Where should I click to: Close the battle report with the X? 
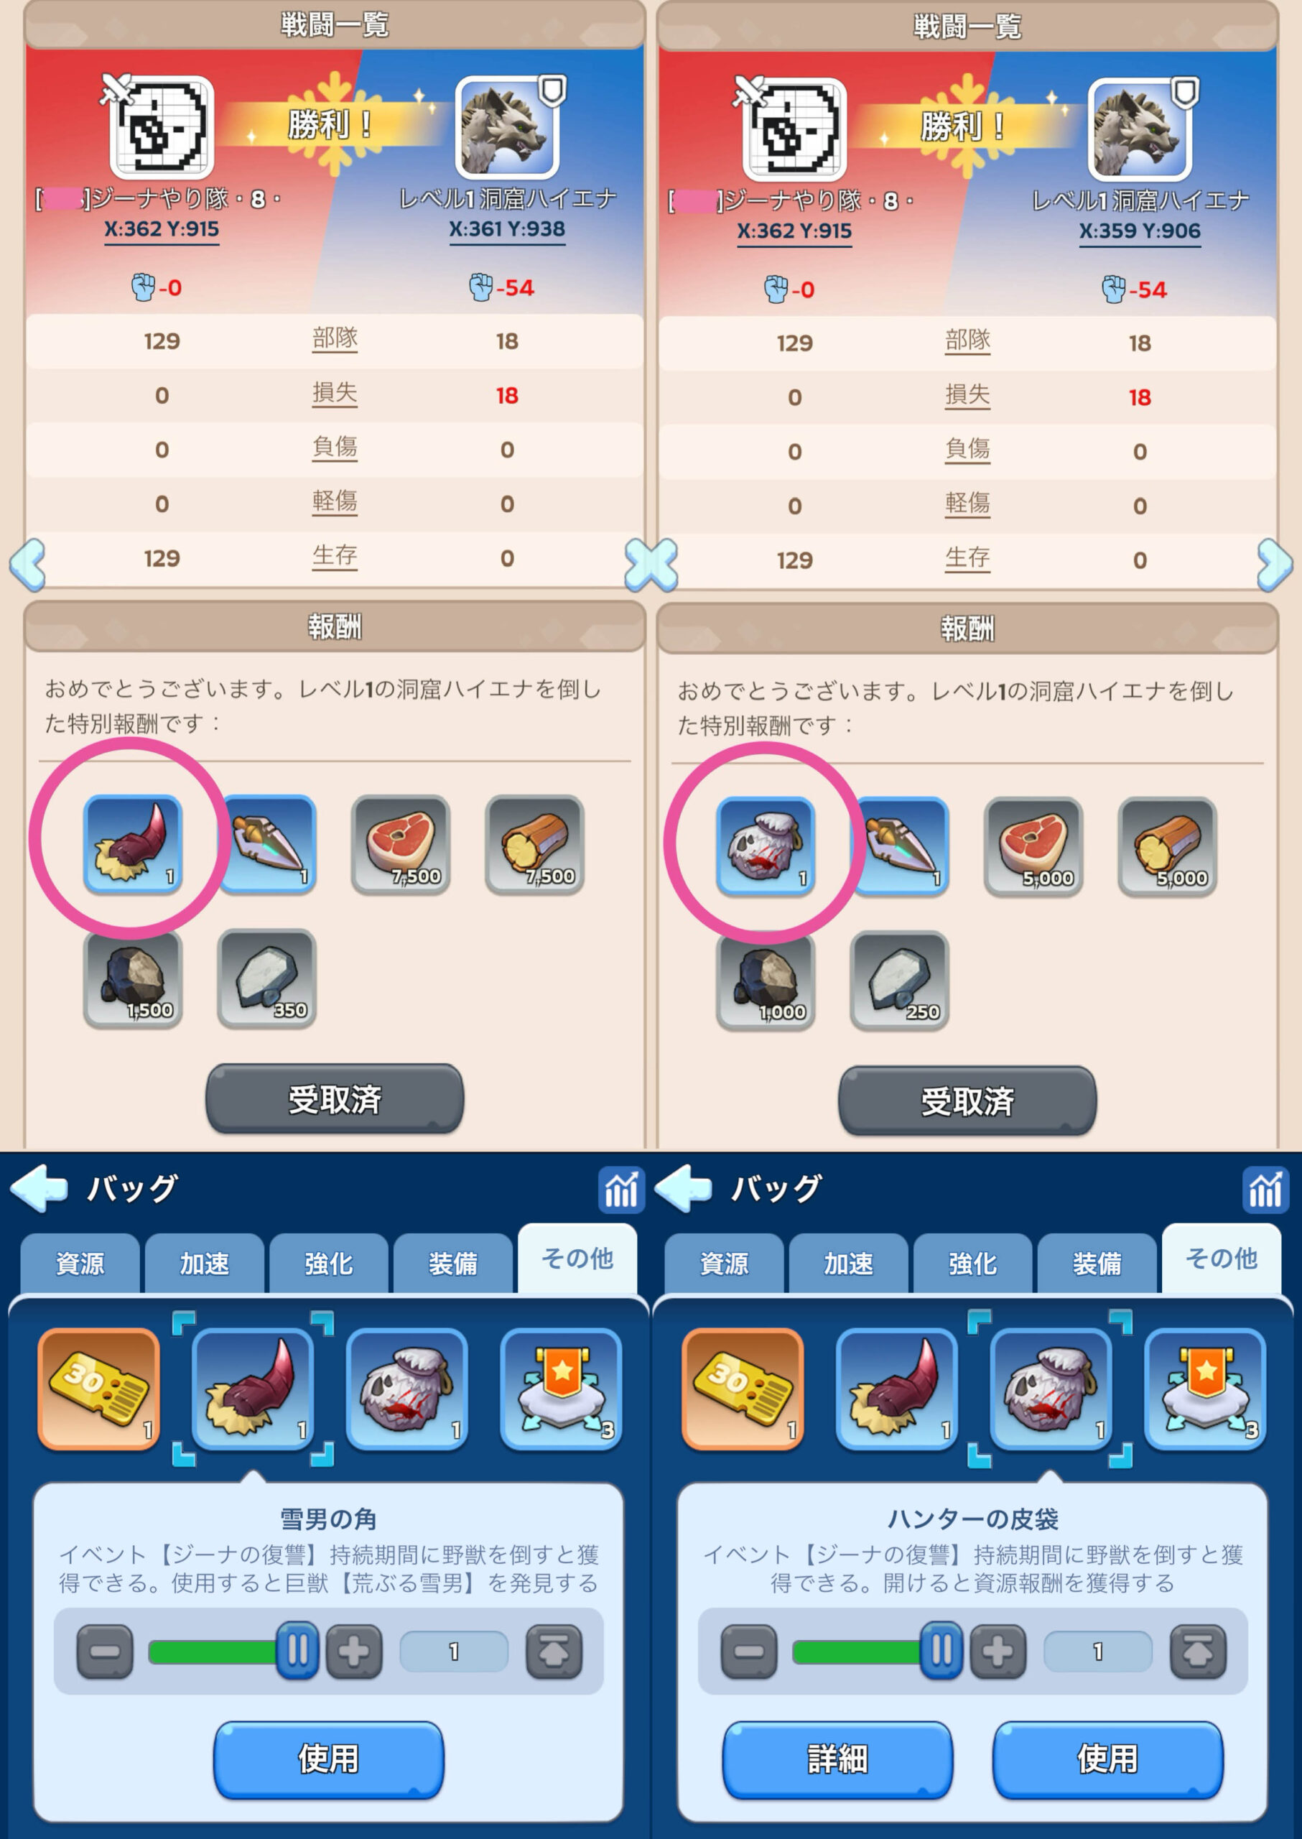pos(650,565)
